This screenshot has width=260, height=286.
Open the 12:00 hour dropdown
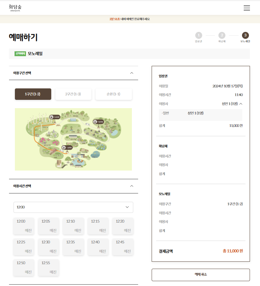(73, 207)
